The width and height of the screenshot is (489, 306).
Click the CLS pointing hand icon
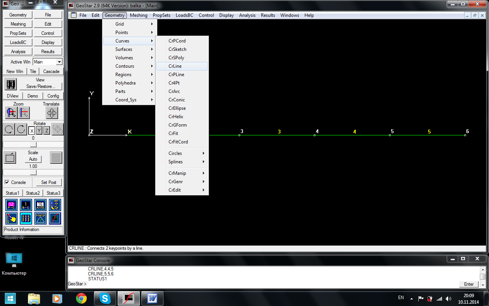pyautogui.click(x=11, y=218)
